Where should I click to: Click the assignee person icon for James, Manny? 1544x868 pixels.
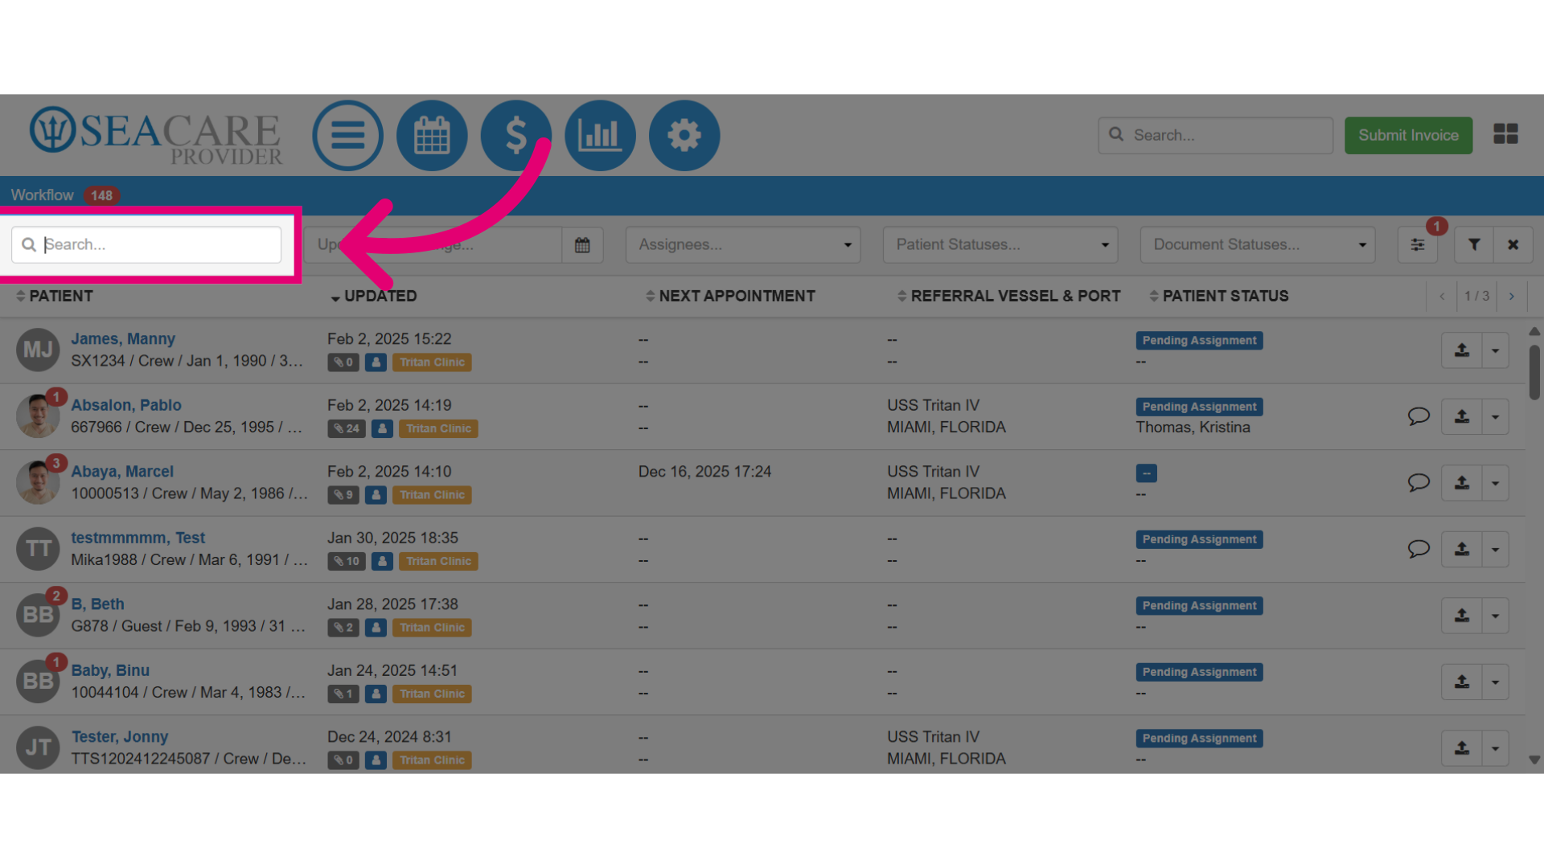(x=376, y=362)
